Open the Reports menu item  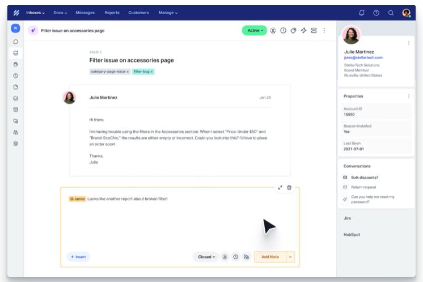pyautogui.click(x=112, y=12)
